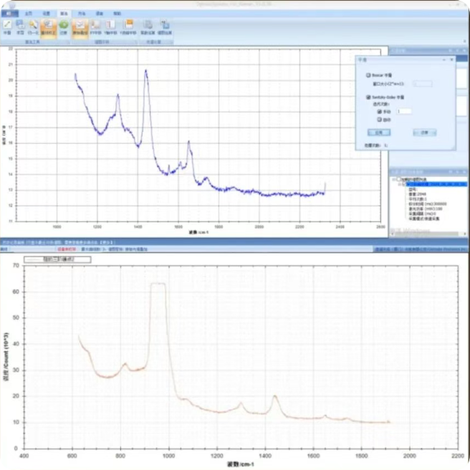Open the dialog launcher of the spectrum shift group
This screenshot has width=470, height=470.
coord(136,42)
